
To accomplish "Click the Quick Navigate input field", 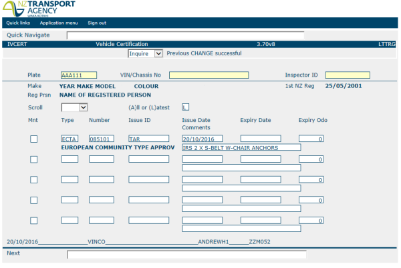I will coord(185,35).
